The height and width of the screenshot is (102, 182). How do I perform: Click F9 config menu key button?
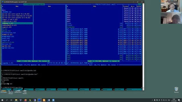[95, 90]
